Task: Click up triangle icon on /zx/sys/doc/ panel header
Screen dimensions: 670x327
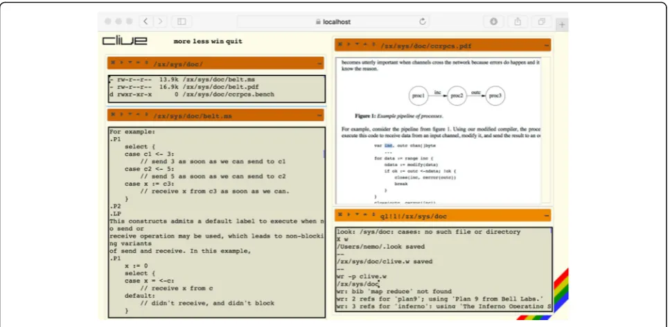Action: [138, 63]
